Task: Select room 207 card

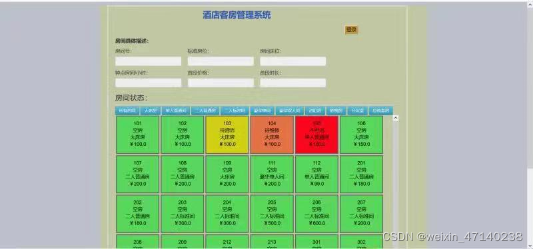Action: tap(361, 214)
